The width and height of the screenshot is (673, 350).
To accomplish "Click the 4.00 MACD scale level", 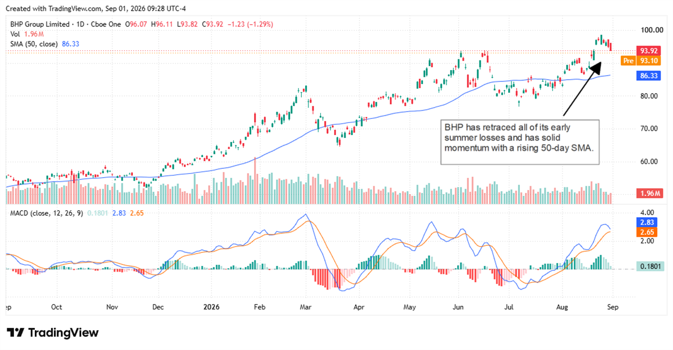I will [649, 213].
